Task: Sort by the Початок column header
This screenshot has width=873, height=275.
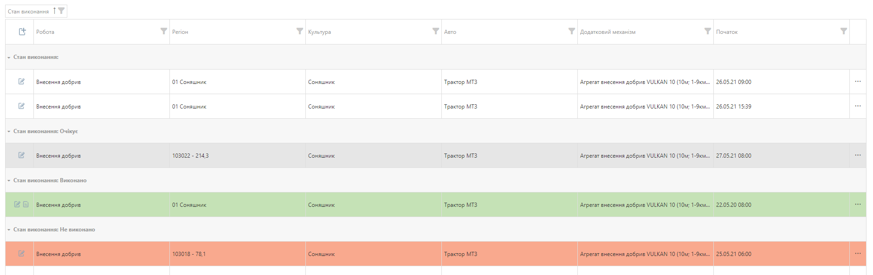Action: point(727,32)
